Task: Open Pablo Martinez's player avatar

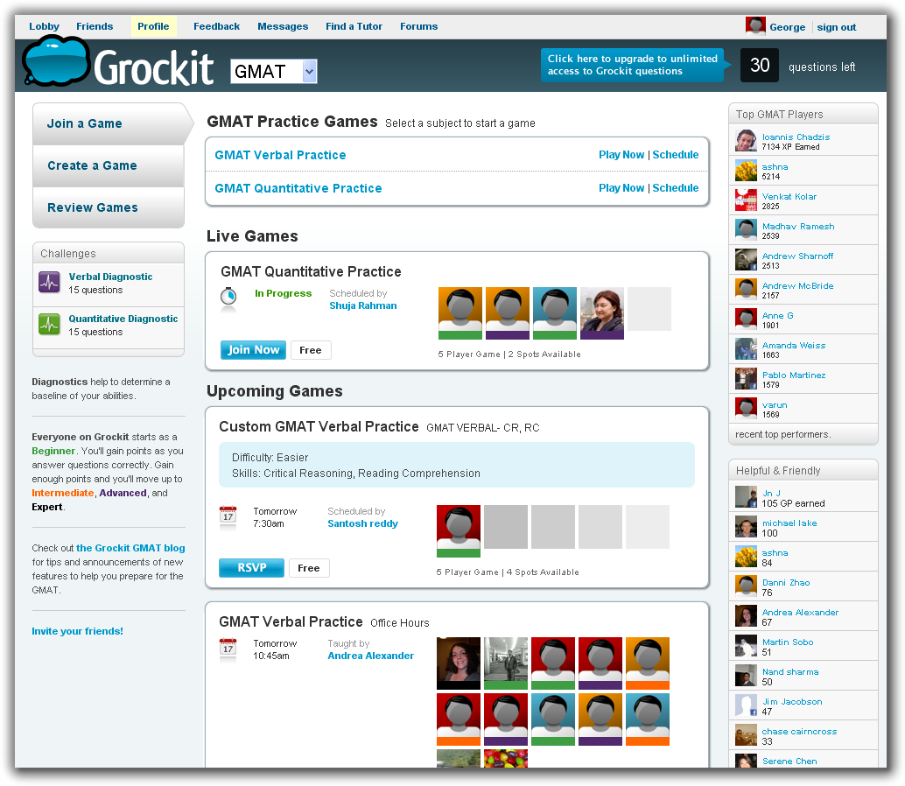Action: pos(746,379)
